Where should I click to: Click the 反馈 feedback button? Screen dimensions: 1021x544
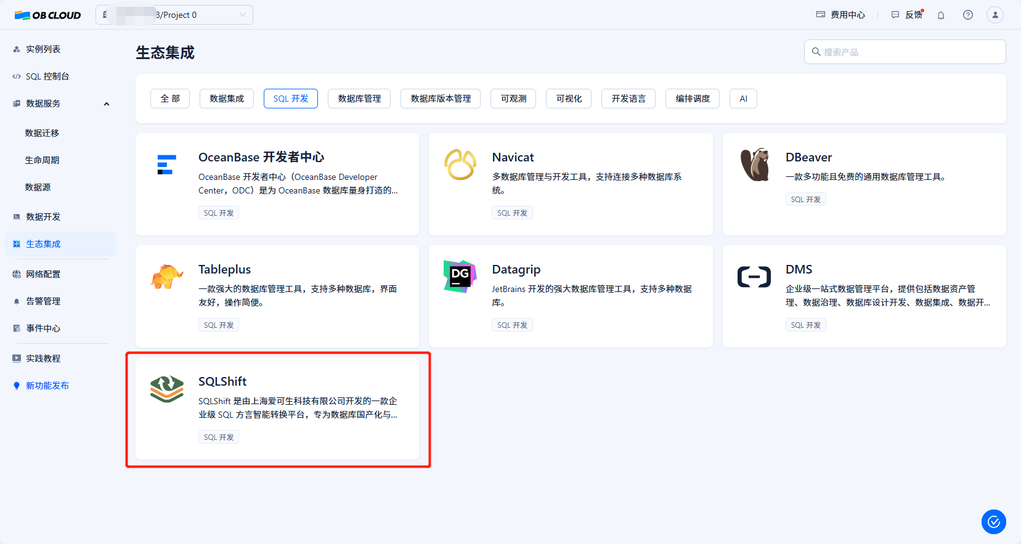pyautogui.click(x=907, y=15)
